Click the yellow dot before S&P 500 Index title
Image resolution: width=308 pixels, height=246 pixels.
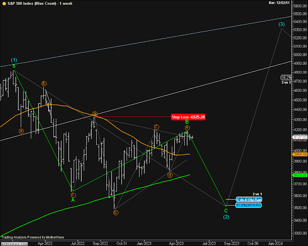4,3
